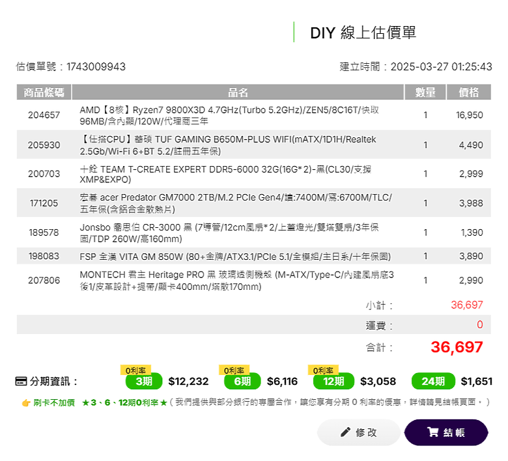The height and width of the screenshot is (461, 508).
Task: Click the 小計 label
Action: coord(380,305)
